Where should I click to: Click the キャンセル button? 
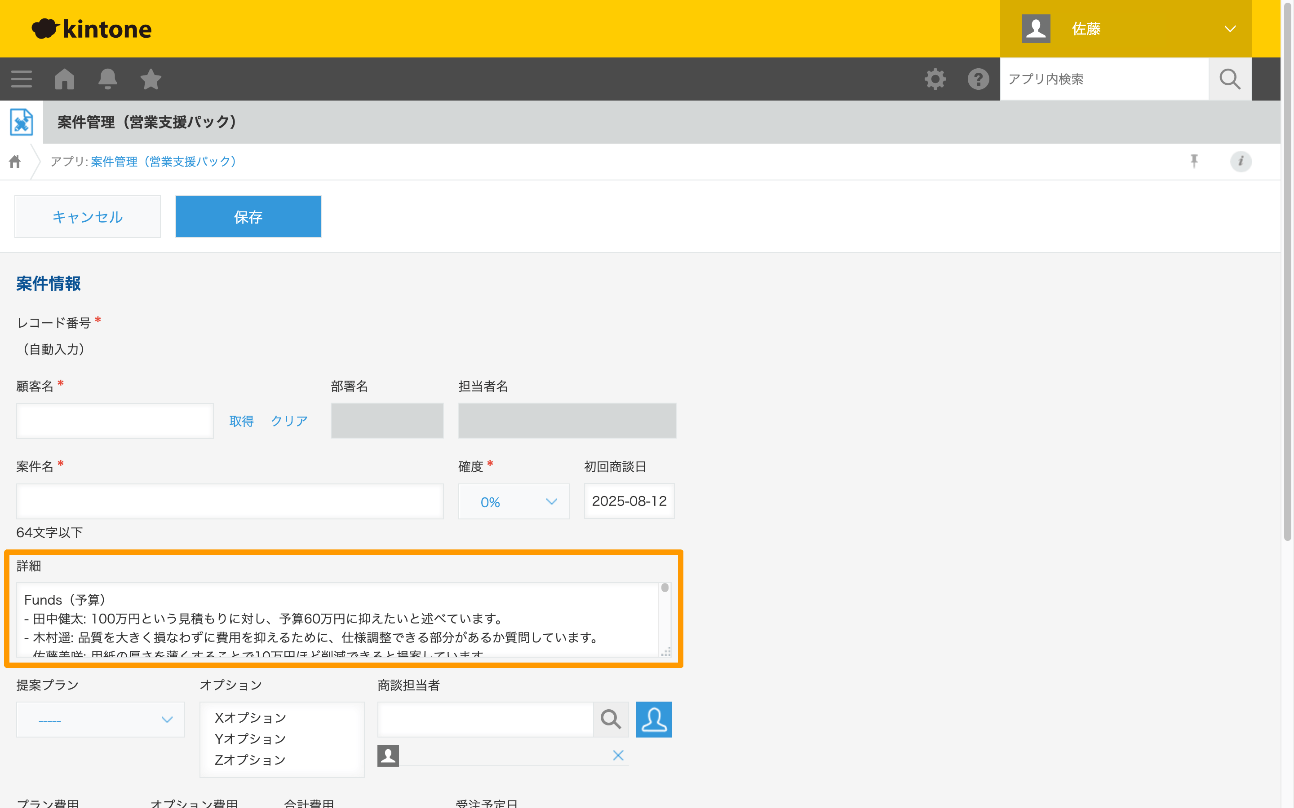pyautogui.click(x=88, y=216)
